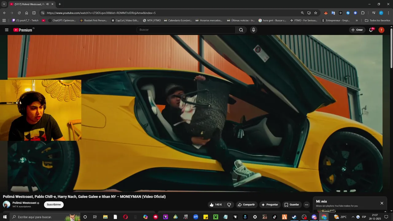Go back with the browser arrow

point(4,13)
